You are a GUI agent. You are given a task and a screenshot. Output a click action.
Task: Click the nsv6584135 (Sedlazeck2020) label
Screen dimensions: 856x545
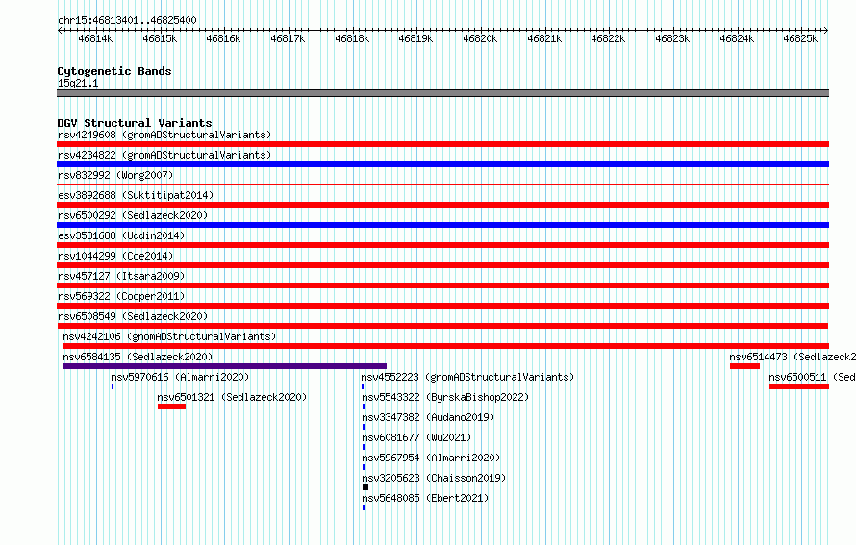[138, 357]
